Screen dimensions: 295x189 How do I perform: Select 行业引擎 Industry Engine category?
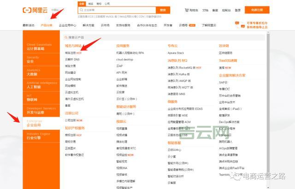[x=41, y=136]
